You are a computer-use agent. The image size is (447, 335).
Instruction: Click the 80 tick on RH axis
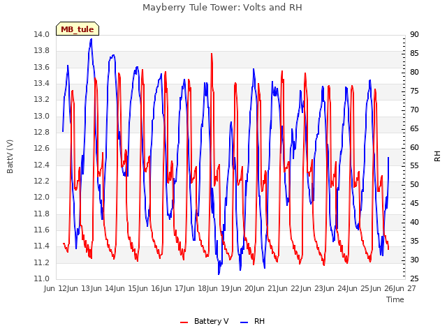click(414, 72)
